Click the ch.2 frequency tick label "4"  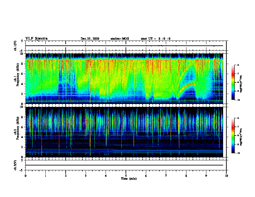(23, 137)
